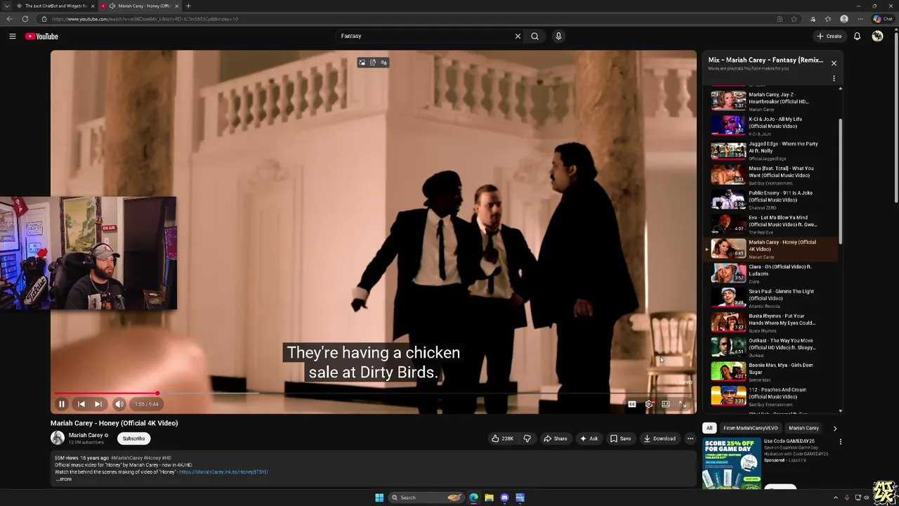Image resolution: width=899 pixels, height=506 pixels.
Task: Open Mariah Carey channel avatar
Action: click(x=58, y=438)
